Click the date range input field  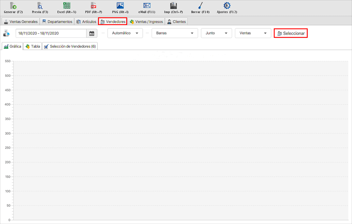click(51, 33)
